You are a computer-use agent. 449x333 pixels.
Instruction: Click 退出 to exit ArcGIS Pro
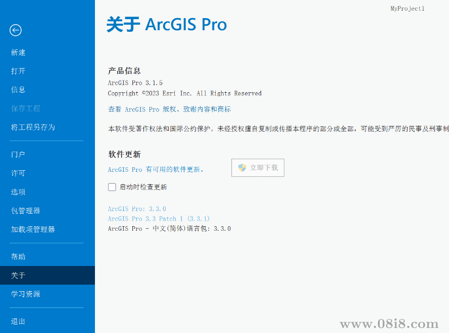pos(18,321)
